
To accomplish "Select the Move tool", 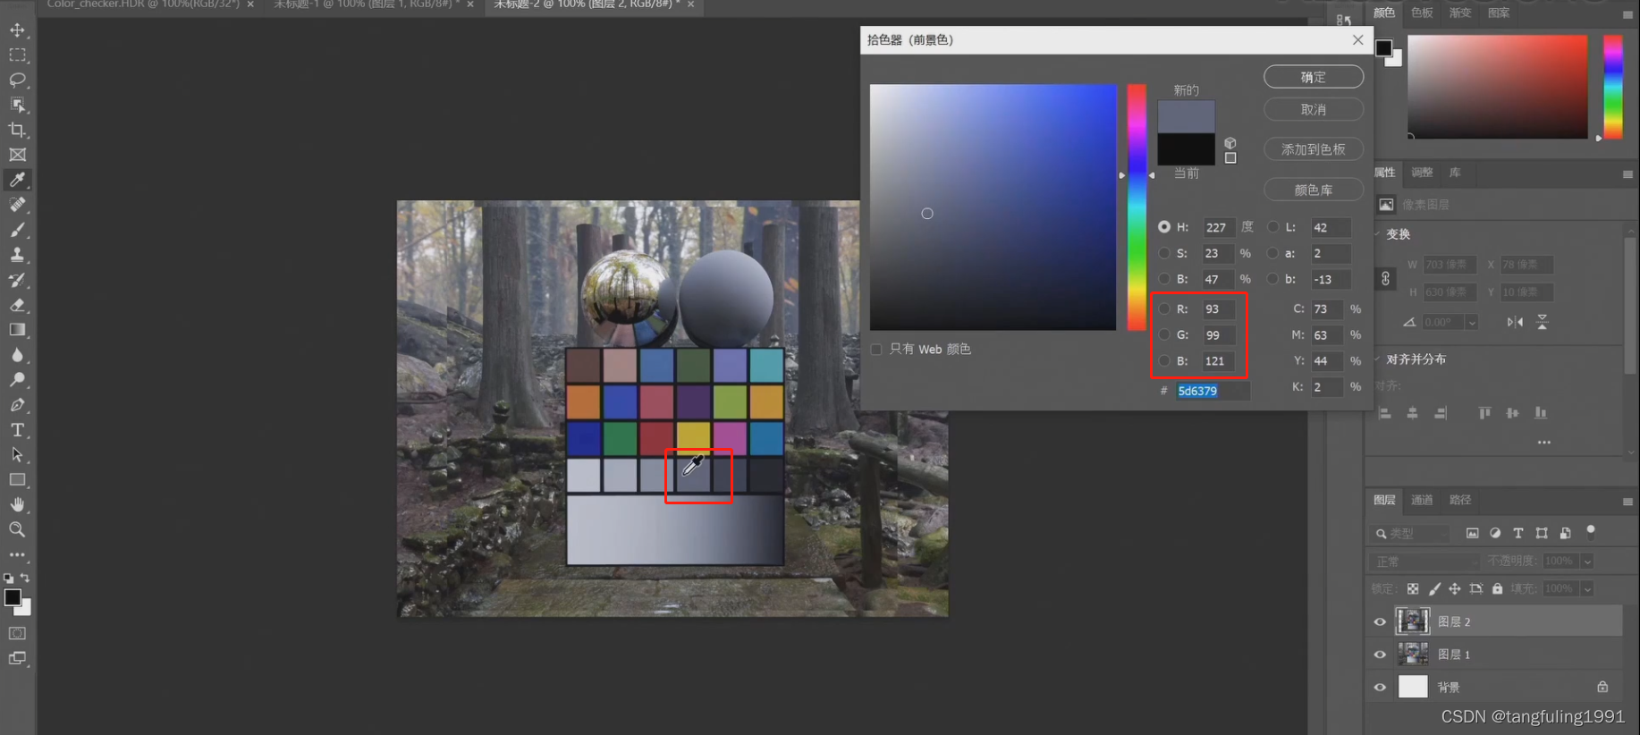I will pyautogui.click(x=17, y=30).
